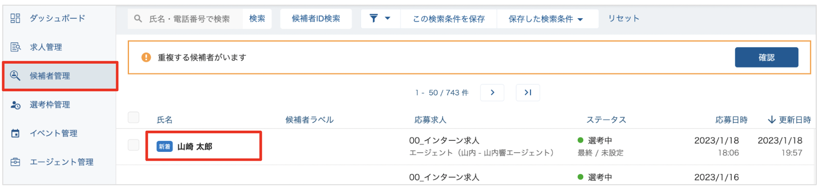Click the エージェント管理 briefcase icon
This screenshot has height=190, width=820.
pyautogui.click(x=15, y=162)
